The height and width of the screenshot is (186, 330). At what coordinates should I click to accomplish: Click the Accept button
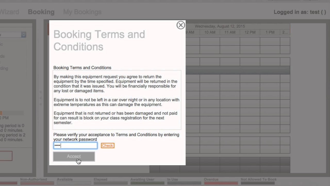(74, 157)
